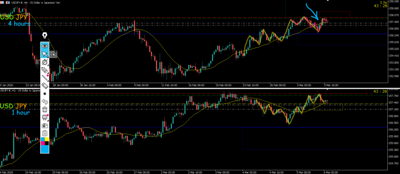Select the eraser tool

[x=45, y=86]
